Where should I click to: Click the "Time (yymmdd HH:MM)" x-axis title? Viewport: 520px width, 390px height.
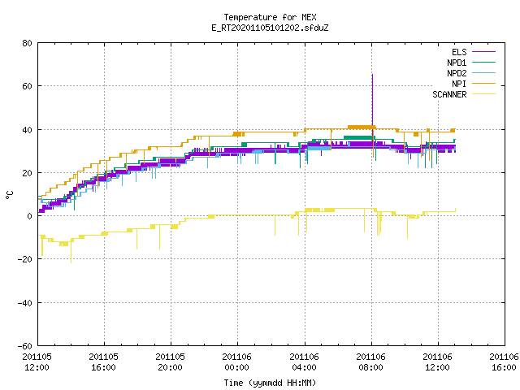click(270, 383)
